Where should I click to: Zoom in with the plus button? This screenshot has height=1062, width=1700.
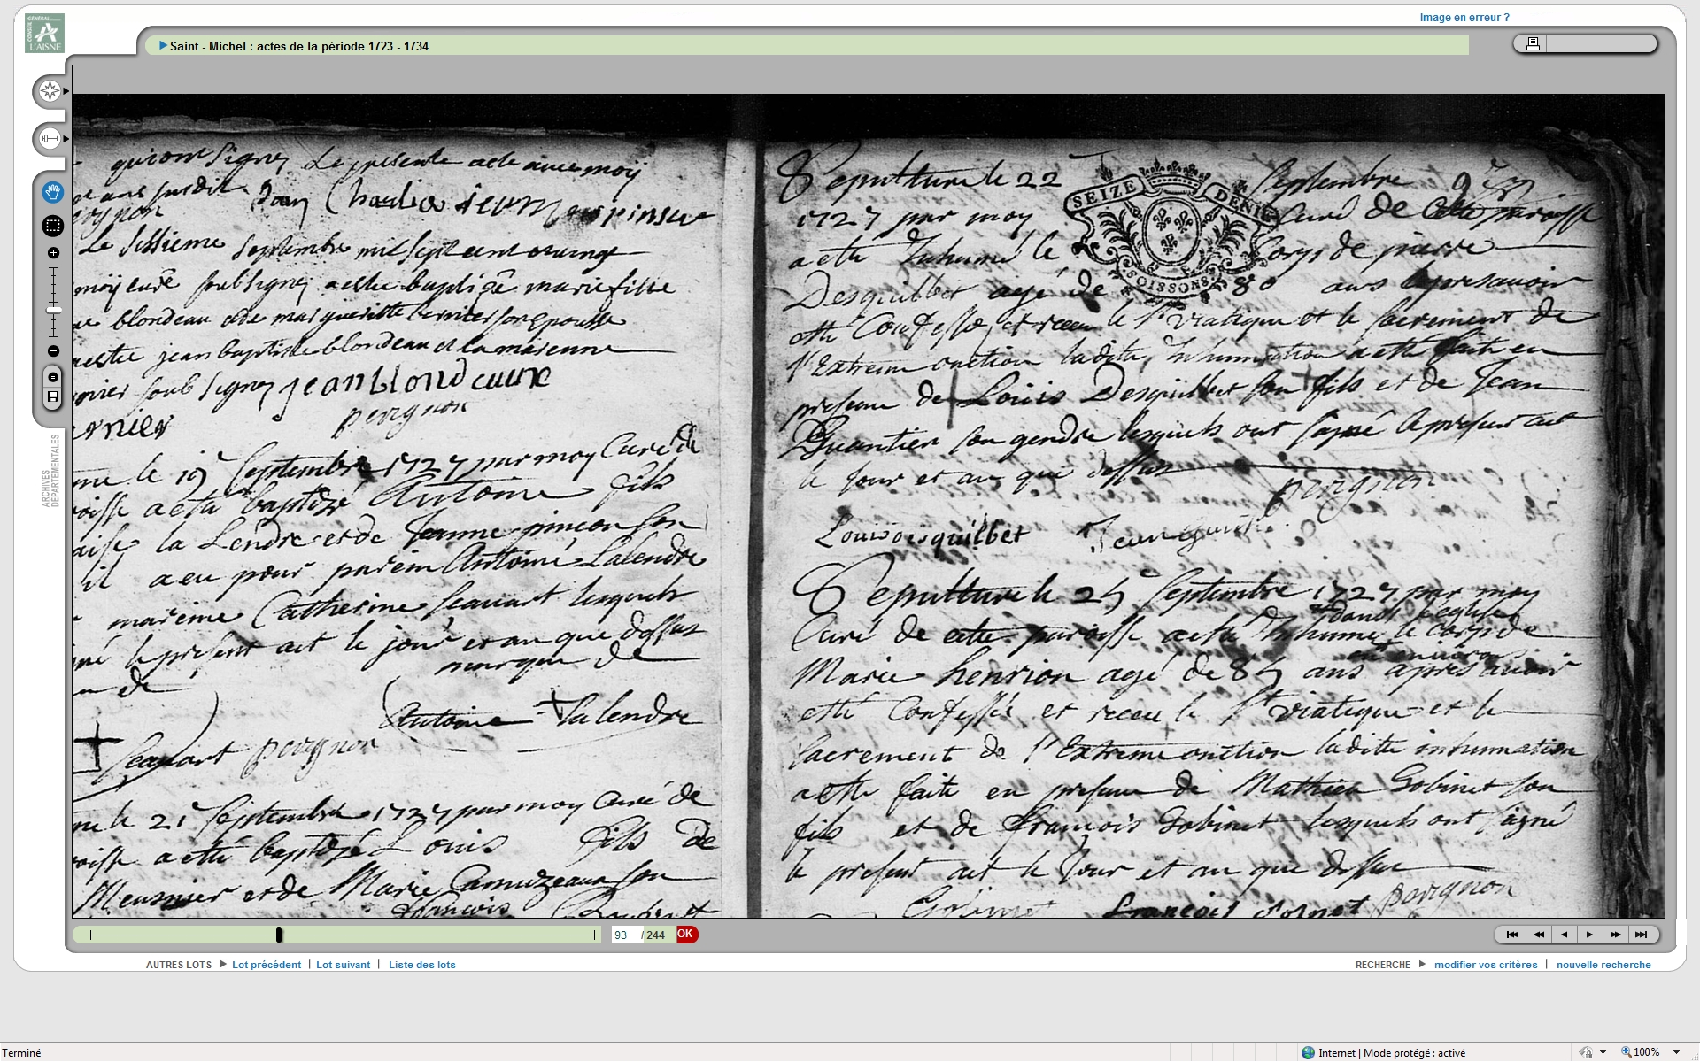(53, 253)
